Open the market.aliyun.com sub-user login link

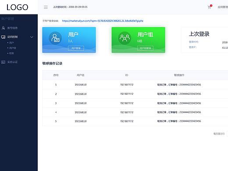coord(103,21)
